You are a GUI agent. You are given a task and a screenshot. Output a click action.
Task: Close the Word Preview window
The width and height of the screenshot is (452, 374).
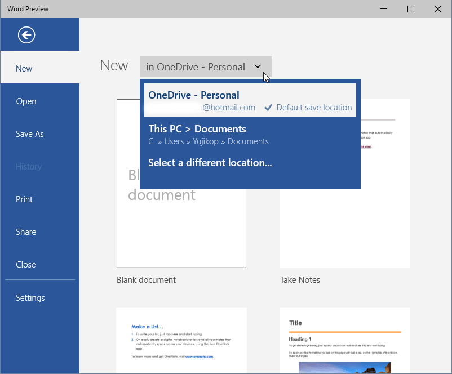(x=438, y=9)
